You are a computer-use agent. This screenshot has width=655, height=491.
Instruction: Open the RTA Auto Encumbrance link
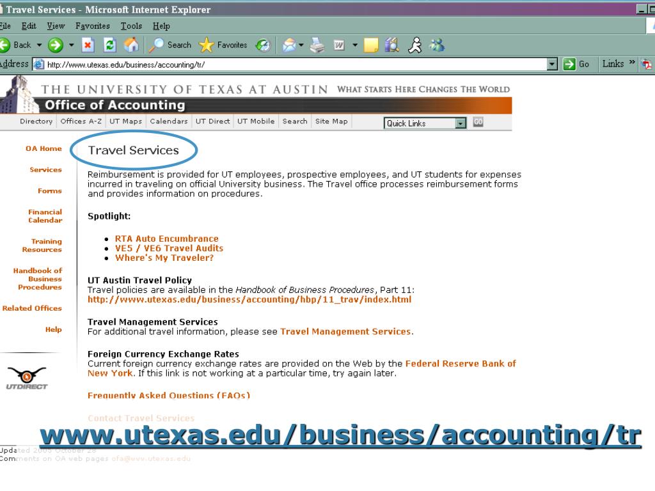[x=167, y=239]
